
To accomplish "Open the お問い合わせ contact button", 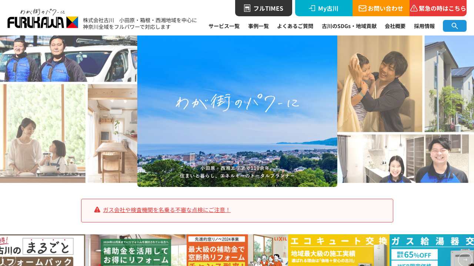I will pyautogui.click(x=381, y=8).
